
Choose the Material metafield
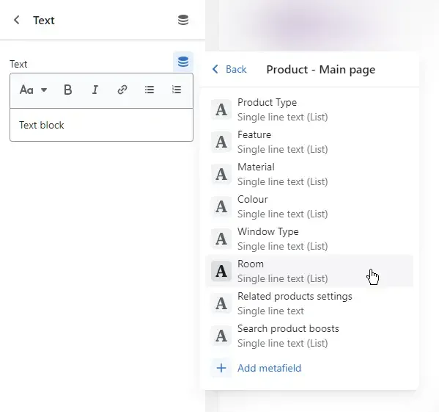309,174
